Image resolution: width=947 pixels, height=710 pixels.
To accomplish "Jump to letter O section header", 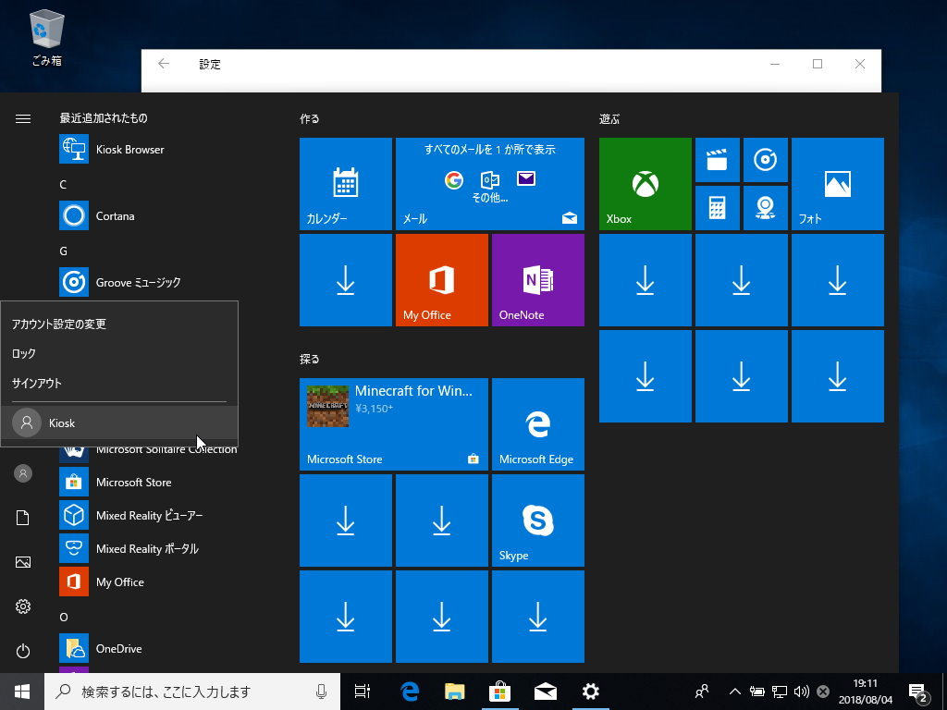I will (x=64, y=617).
